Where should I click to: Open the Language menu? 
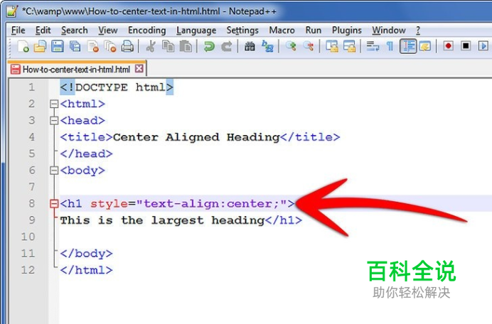[x=196, y=31]
